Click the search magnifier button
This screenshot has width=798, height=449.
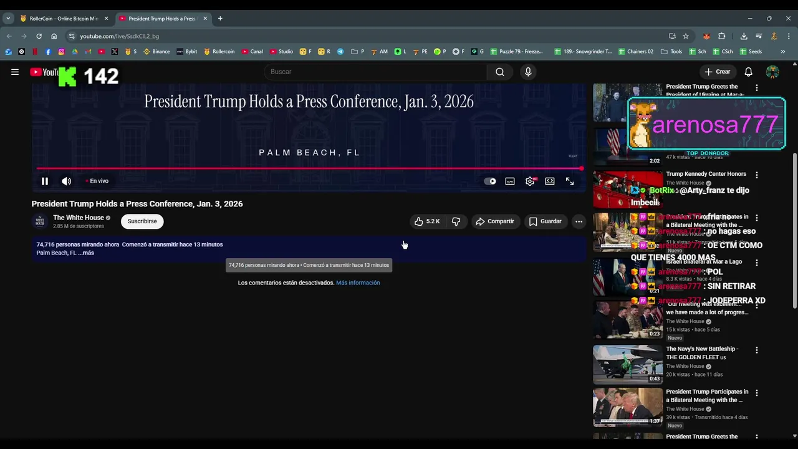500,72
